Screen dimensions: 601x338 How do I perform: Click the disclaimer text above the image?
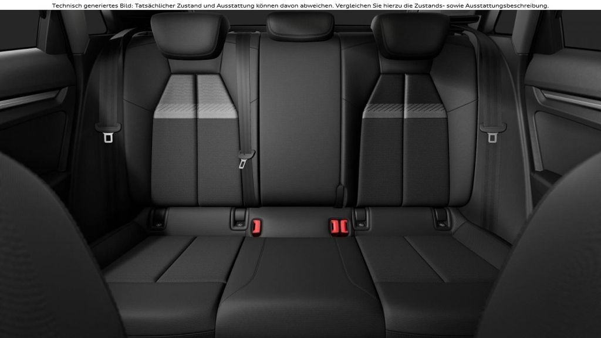pos(300,5)
